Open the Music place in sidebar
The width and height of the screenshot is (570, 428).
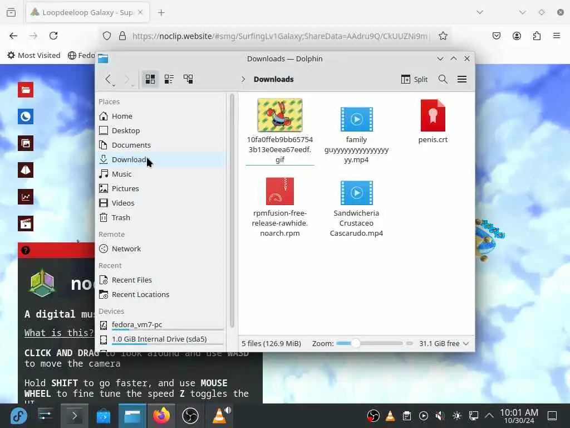click(x=162, y=174)
